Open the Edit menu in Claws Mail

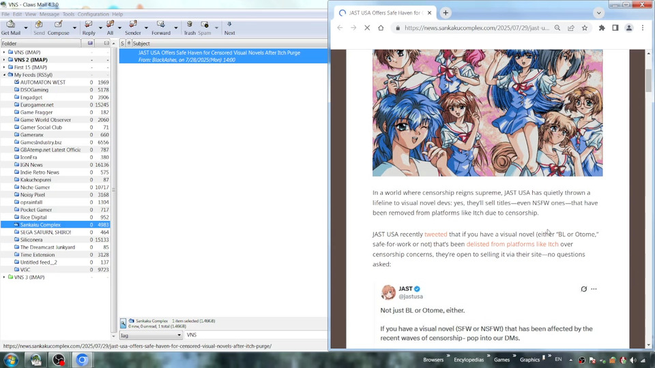point(17,14)
